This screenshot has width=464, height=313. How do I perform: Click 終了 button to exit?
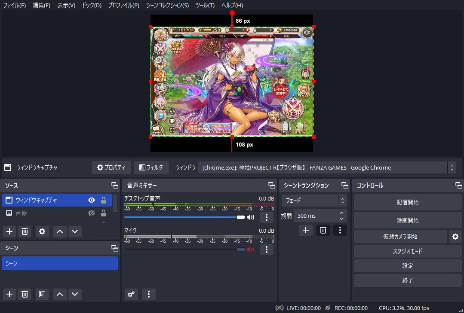click(x=408, y=280)
